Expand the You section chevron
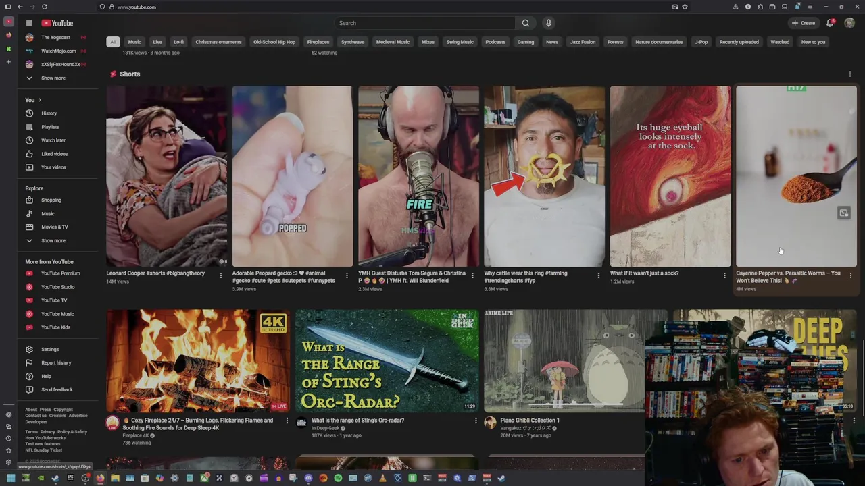The image size is (865, 486). tap(39, 100)
